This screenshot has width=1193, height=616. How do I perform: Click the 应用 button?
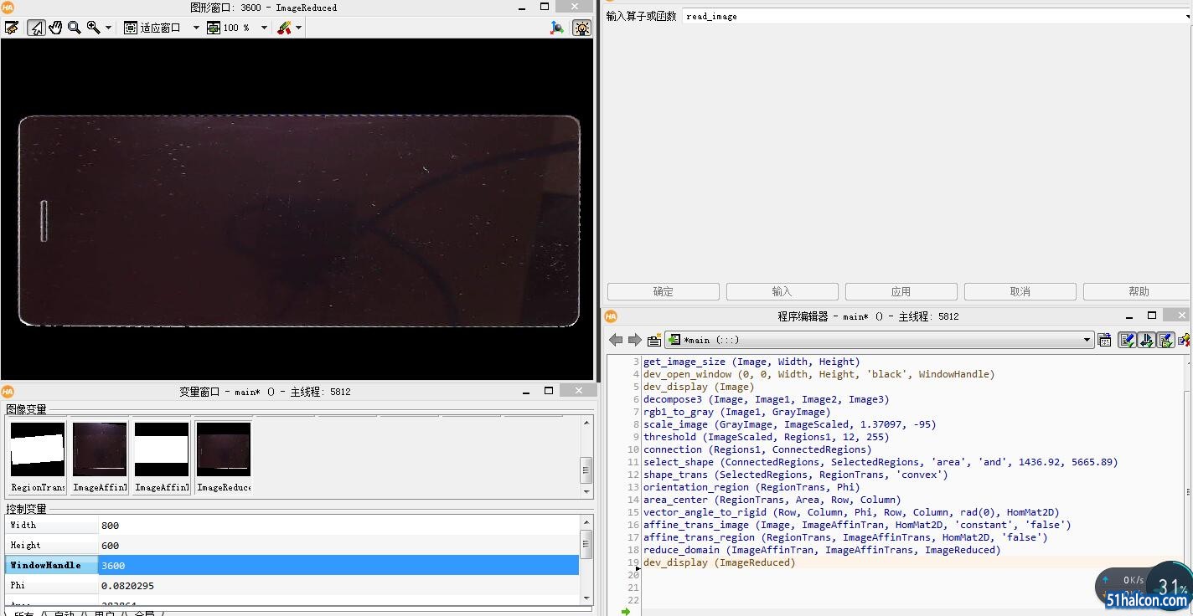[x=901, y=291]
